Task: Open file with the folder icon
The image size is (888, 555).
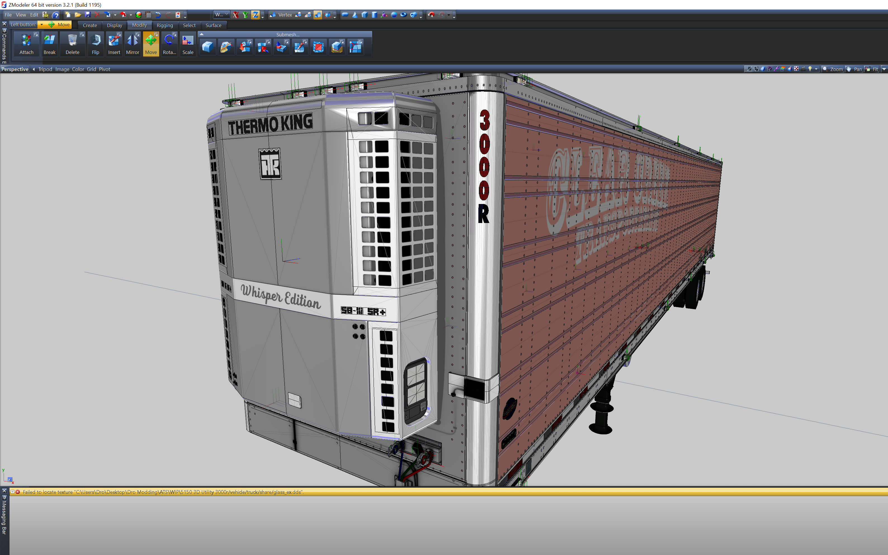Action: coord(77,15)
